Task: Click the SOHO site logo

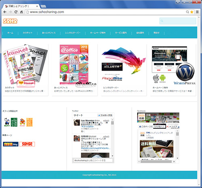Action: (10, 21)
